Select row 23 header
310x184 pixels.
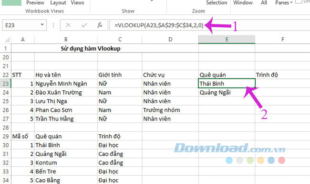click(x=6, y=84)
